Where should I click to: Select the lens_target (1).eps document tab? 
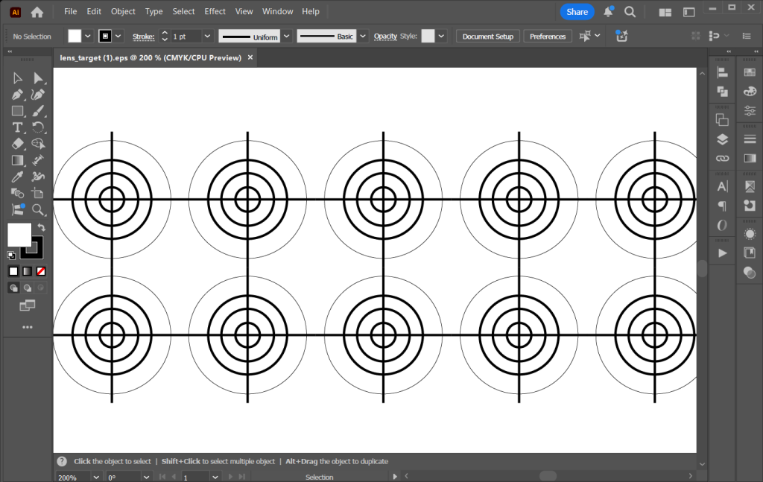pos(149,57)
